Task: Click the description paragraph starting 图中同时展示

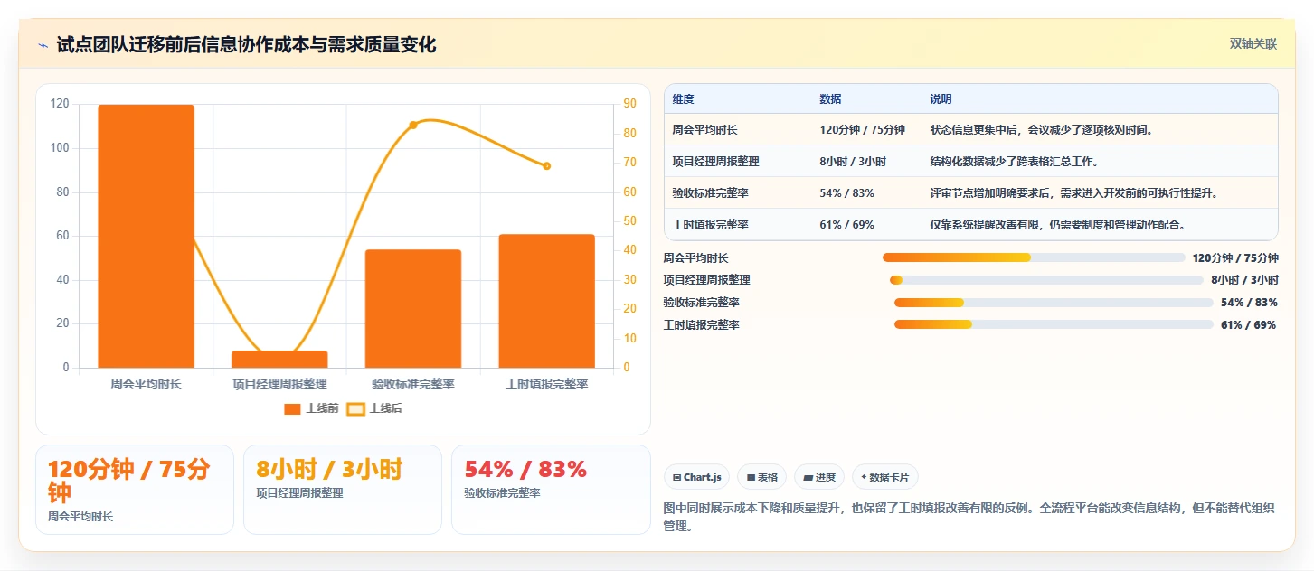Action: click(x=969, y=517)
